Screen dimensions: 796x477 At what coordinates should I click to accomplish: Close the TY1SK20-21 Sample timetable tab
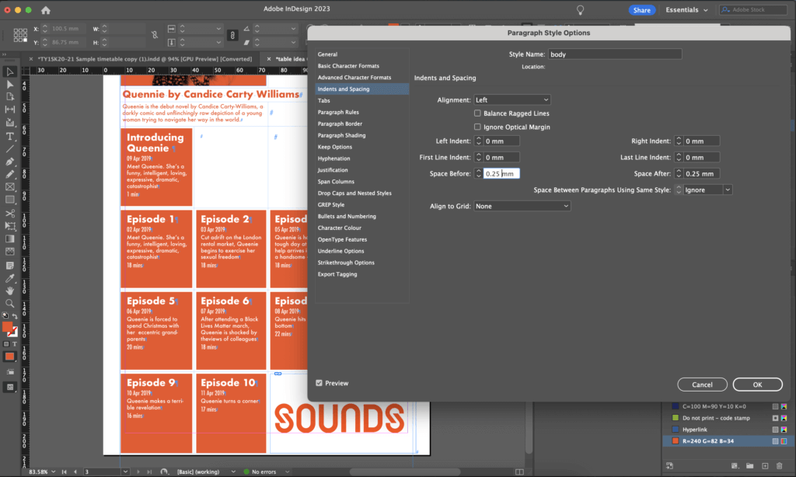(31, 59)
